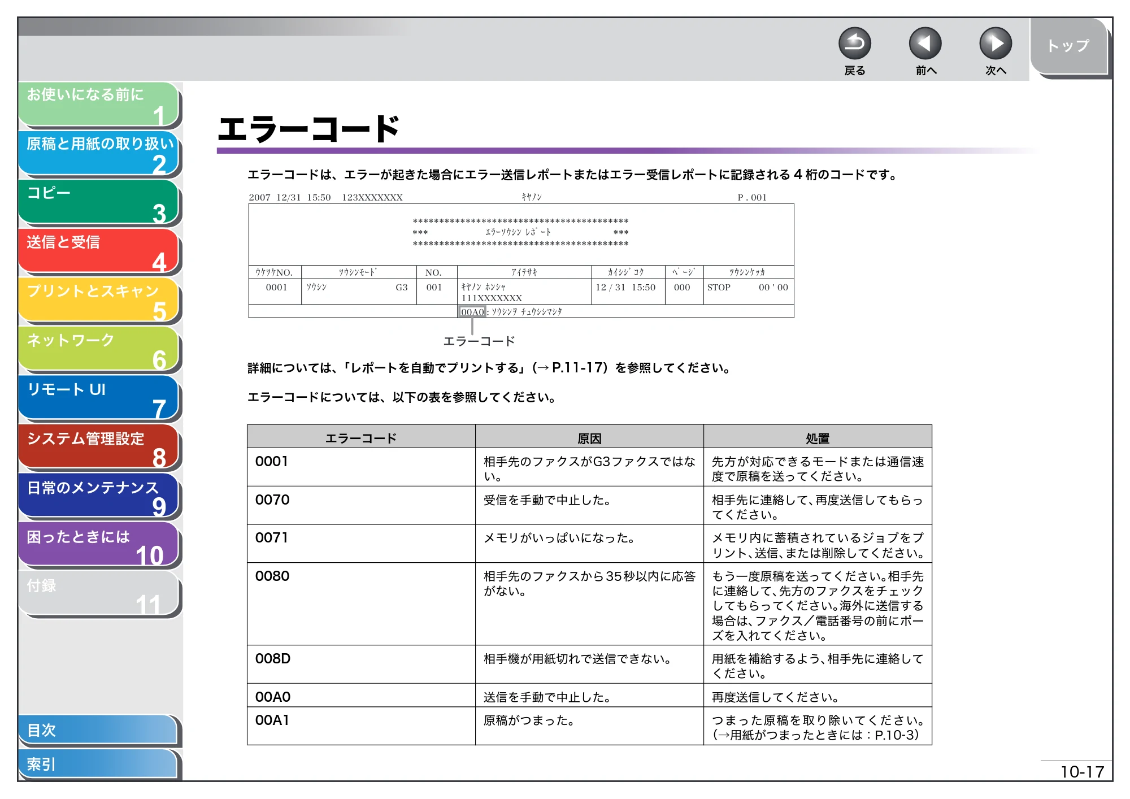Open chapter 8 システム管理設定

pyautogui.click(x=99, y=448)
